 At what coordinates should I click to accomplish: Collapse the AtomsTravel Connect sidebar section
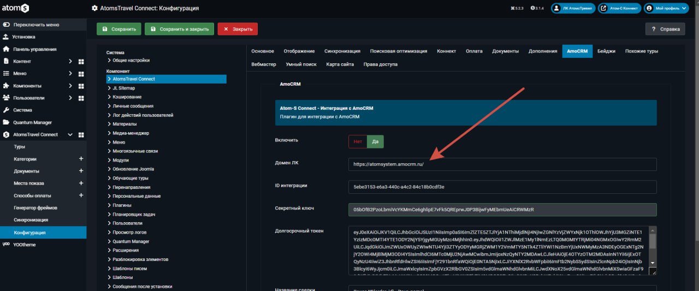coord(70,134)
